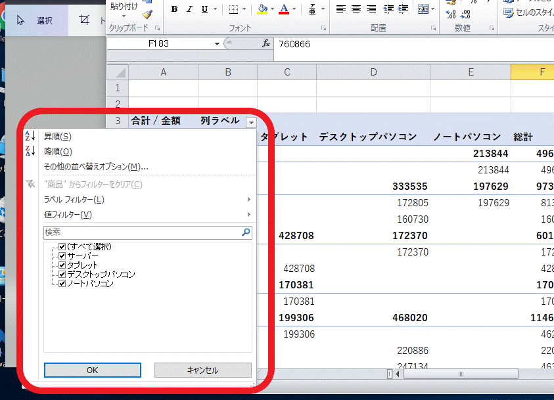
Task: Click the format painter brush icon
Action: pyautogui.click(x=147, y=14)
